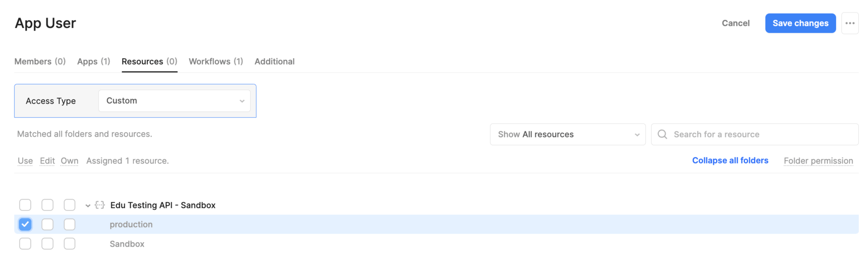This screenshot has height=253, width=868.
Task: Enable Use permission for Sandbox row
Action: (25, 244)
